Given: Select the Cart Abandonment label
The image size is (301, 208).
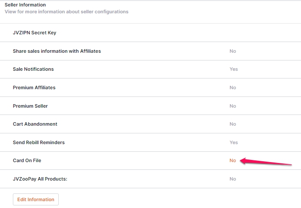Looking at the screenshot, I should tap(35, 124).
